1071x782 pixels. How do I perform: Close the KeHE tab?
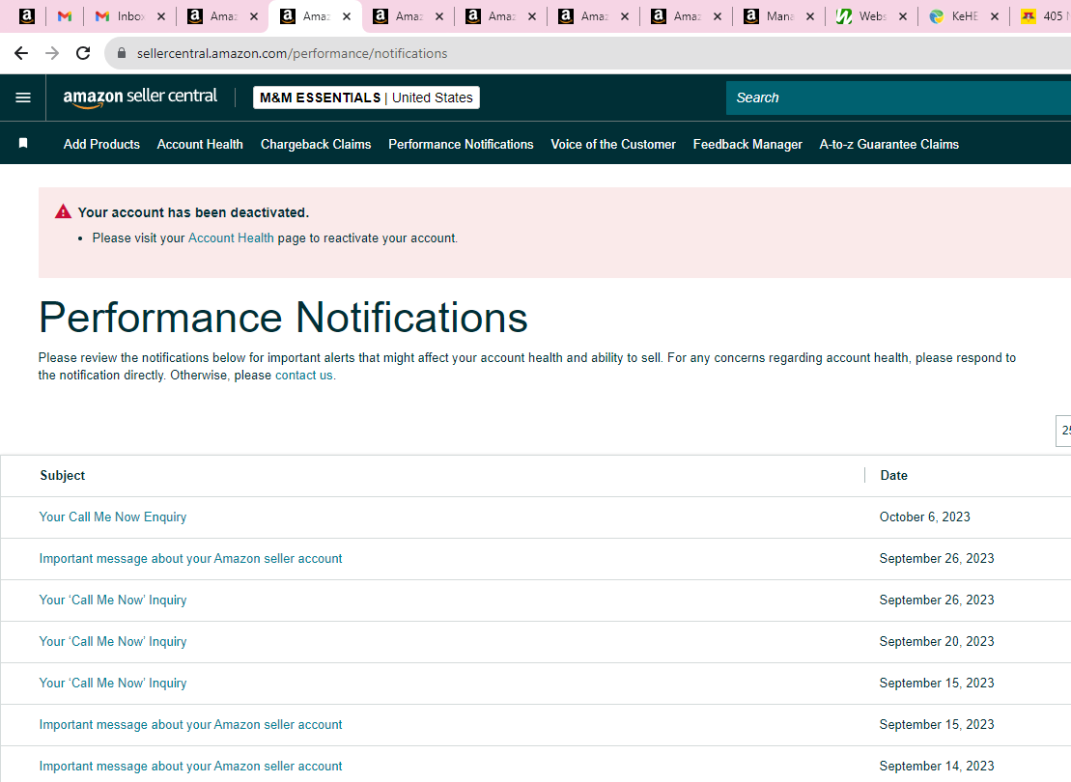995,16
